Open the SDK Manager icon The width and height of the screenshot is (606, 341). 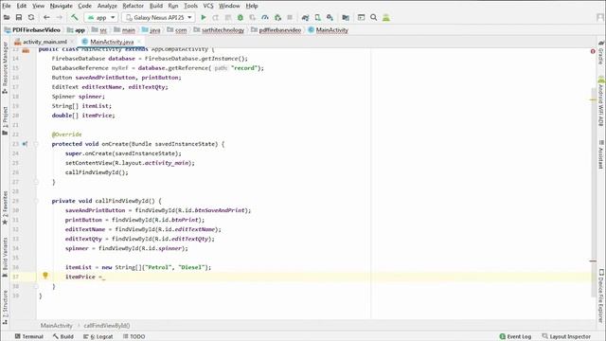pyautogui.click(x=330, y=17)
